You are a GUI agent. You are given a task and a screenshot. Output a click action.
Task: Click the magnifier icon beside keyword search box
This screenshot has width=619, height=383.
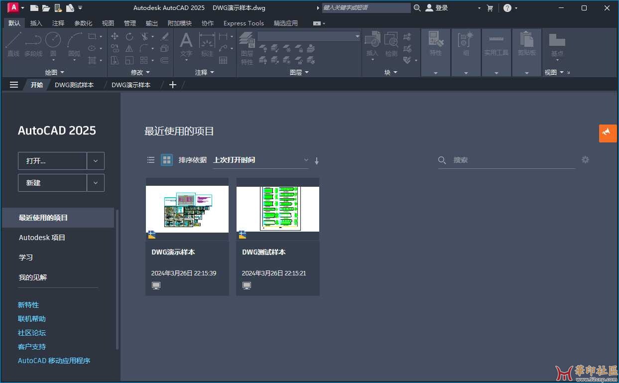[x=417, y=8]
